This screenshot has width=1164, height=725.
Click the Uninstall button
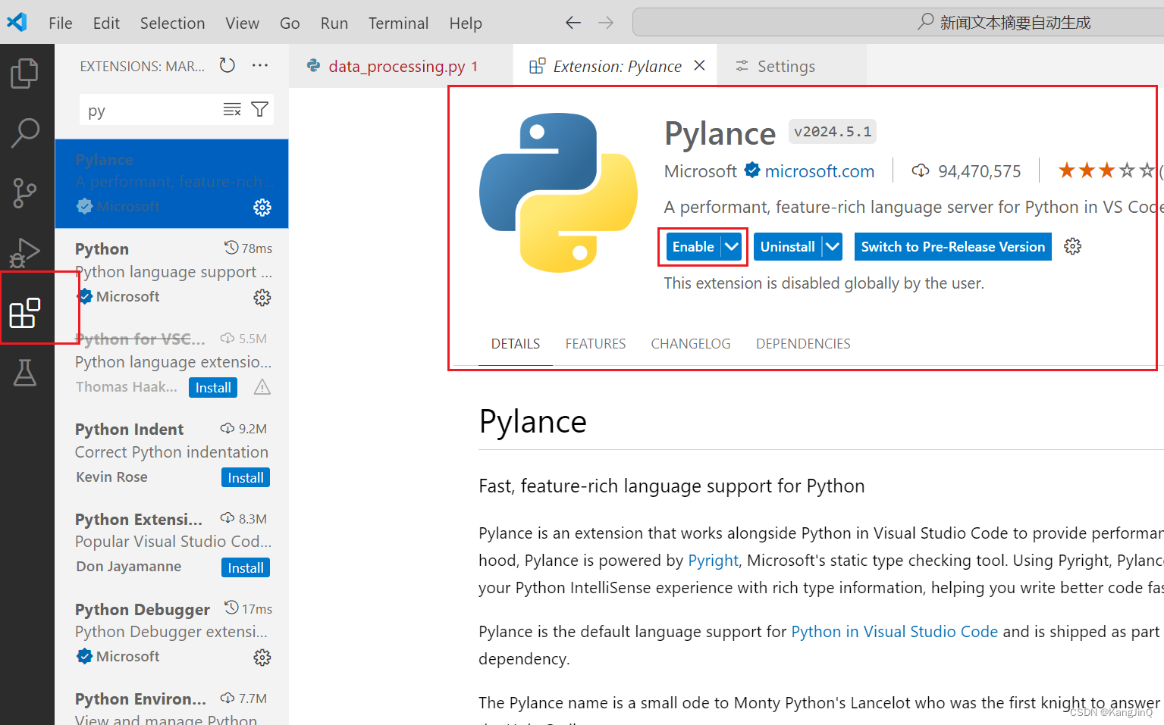pos(788,246)
